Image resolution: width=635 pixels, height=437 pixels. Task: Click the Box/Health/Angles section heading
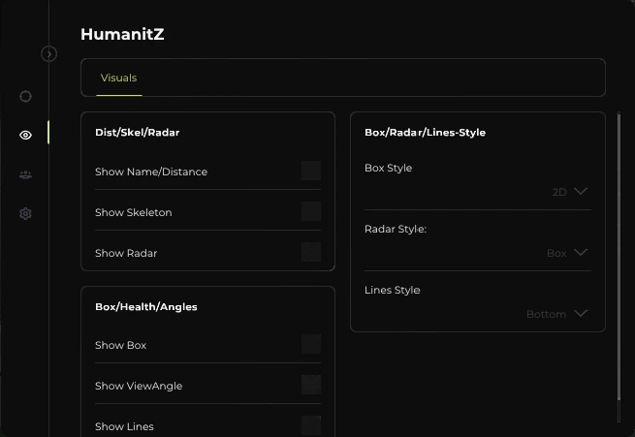coord(146,307)
